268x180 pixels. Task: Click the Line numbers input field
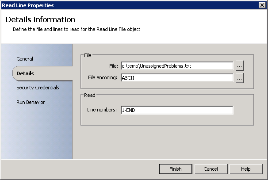pyautogui.click(x=176, y=110)
